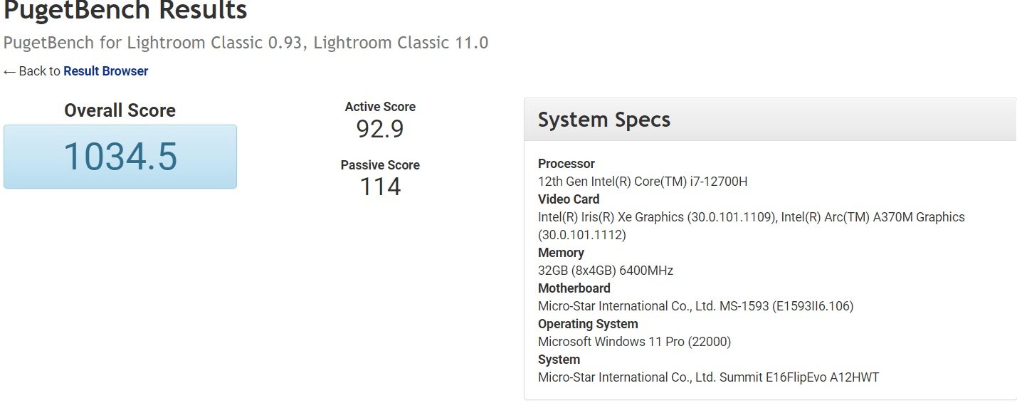Viewport: 1017px width, 403px height.
Task: Click the Processor spec label
Action: point(567,164)
